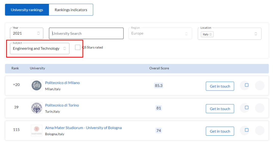Click far-right round icon in Politecnico di Milano row
Image resolution: width=275 pixels, height=143 pixels.
click(259, 85)
